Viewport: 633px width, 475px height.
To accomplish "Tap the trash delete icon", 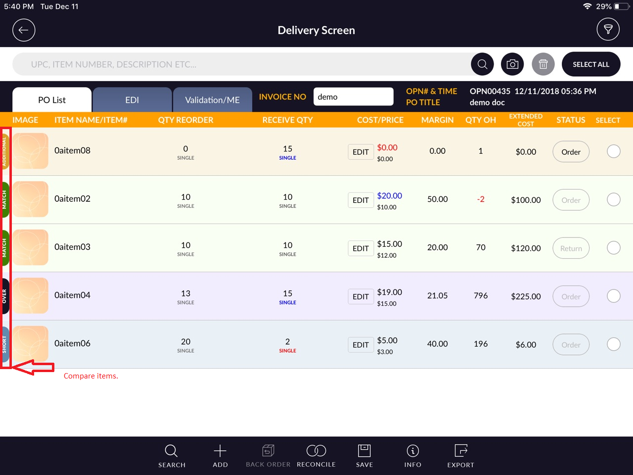I will pos(543,64).
